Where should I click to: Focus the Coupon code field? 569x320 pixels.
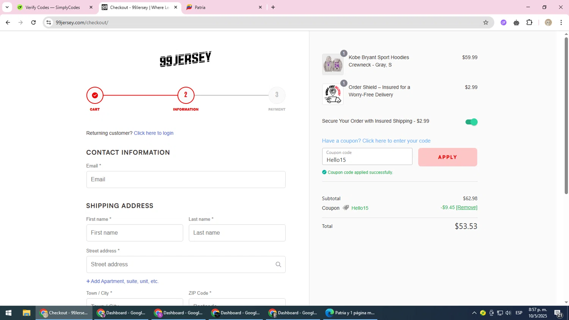pos(367,157)
